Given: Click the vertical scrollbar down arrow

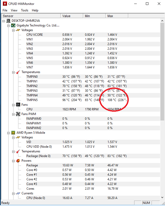Looking at the screenshot, I should pos(162,197).
